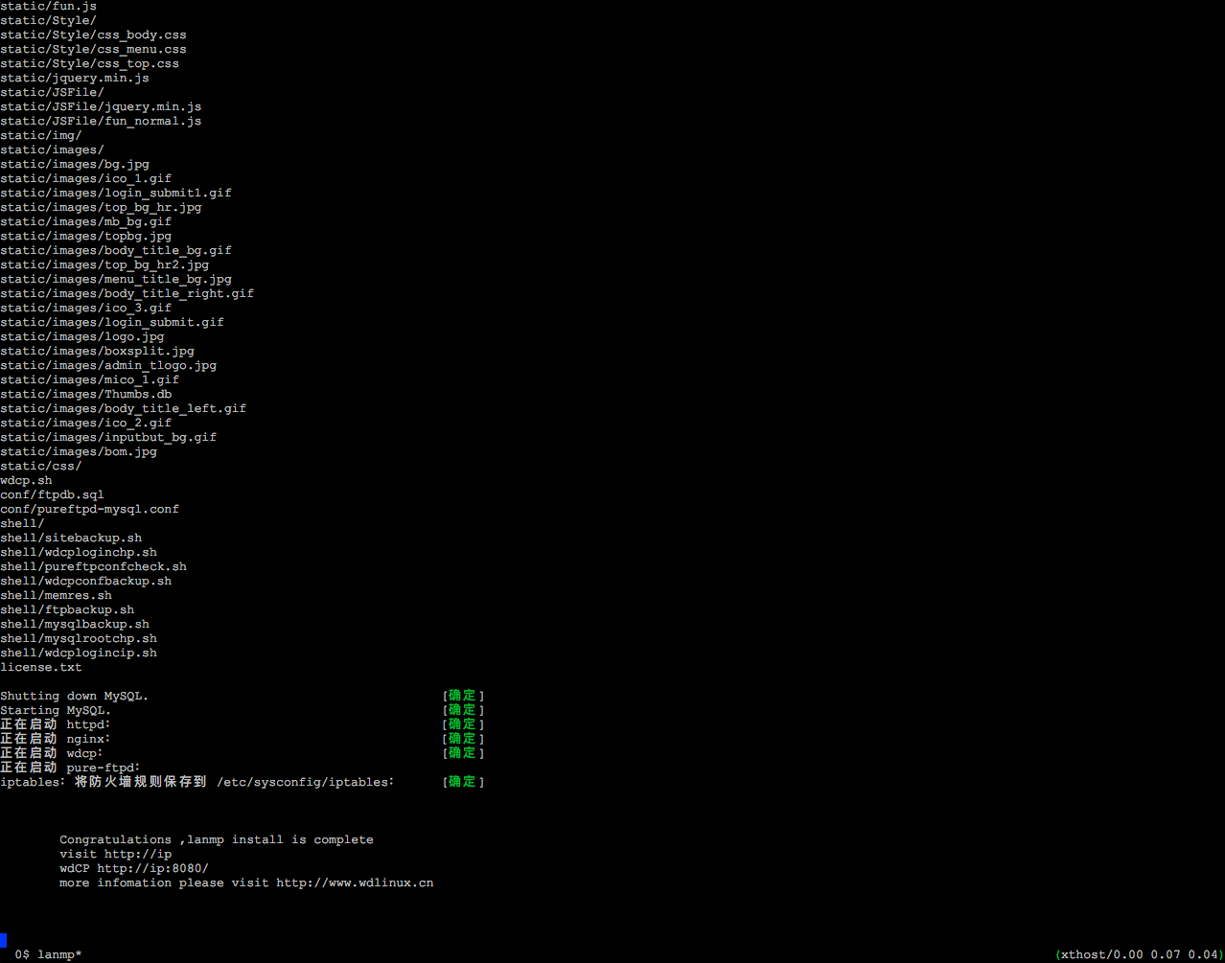
Task: Click shell/wdcplogincip.sh line
Action: coord(79,653)
